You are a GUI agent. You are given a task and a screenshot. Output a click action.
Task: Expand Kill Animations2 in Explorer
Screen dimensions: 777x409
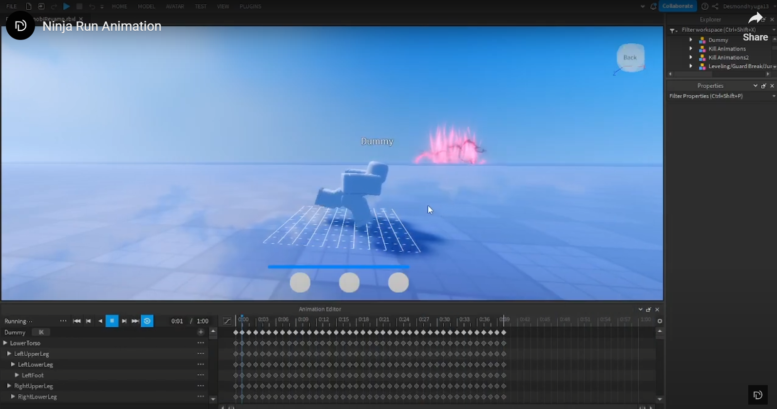(x=691, y=57)
